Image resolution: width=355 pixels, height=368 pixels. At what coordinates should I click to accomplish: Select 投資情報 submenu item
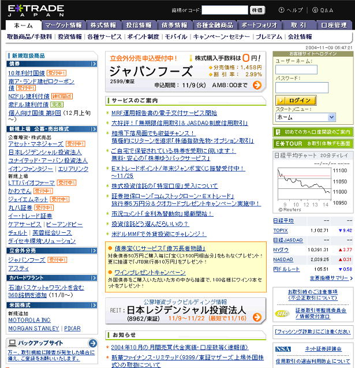pyautogui.click(x=70, y=37)
